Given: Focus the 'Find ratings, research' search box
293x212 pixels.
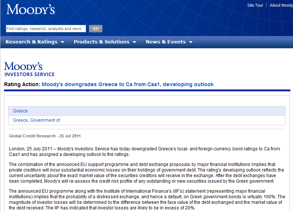Looking at the screenshot, I should (46, 29).
